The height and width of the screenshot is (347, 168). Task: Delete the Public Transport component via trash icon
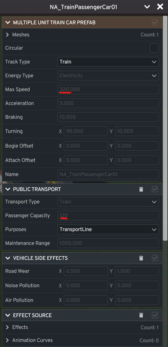[x=141, y=189]
